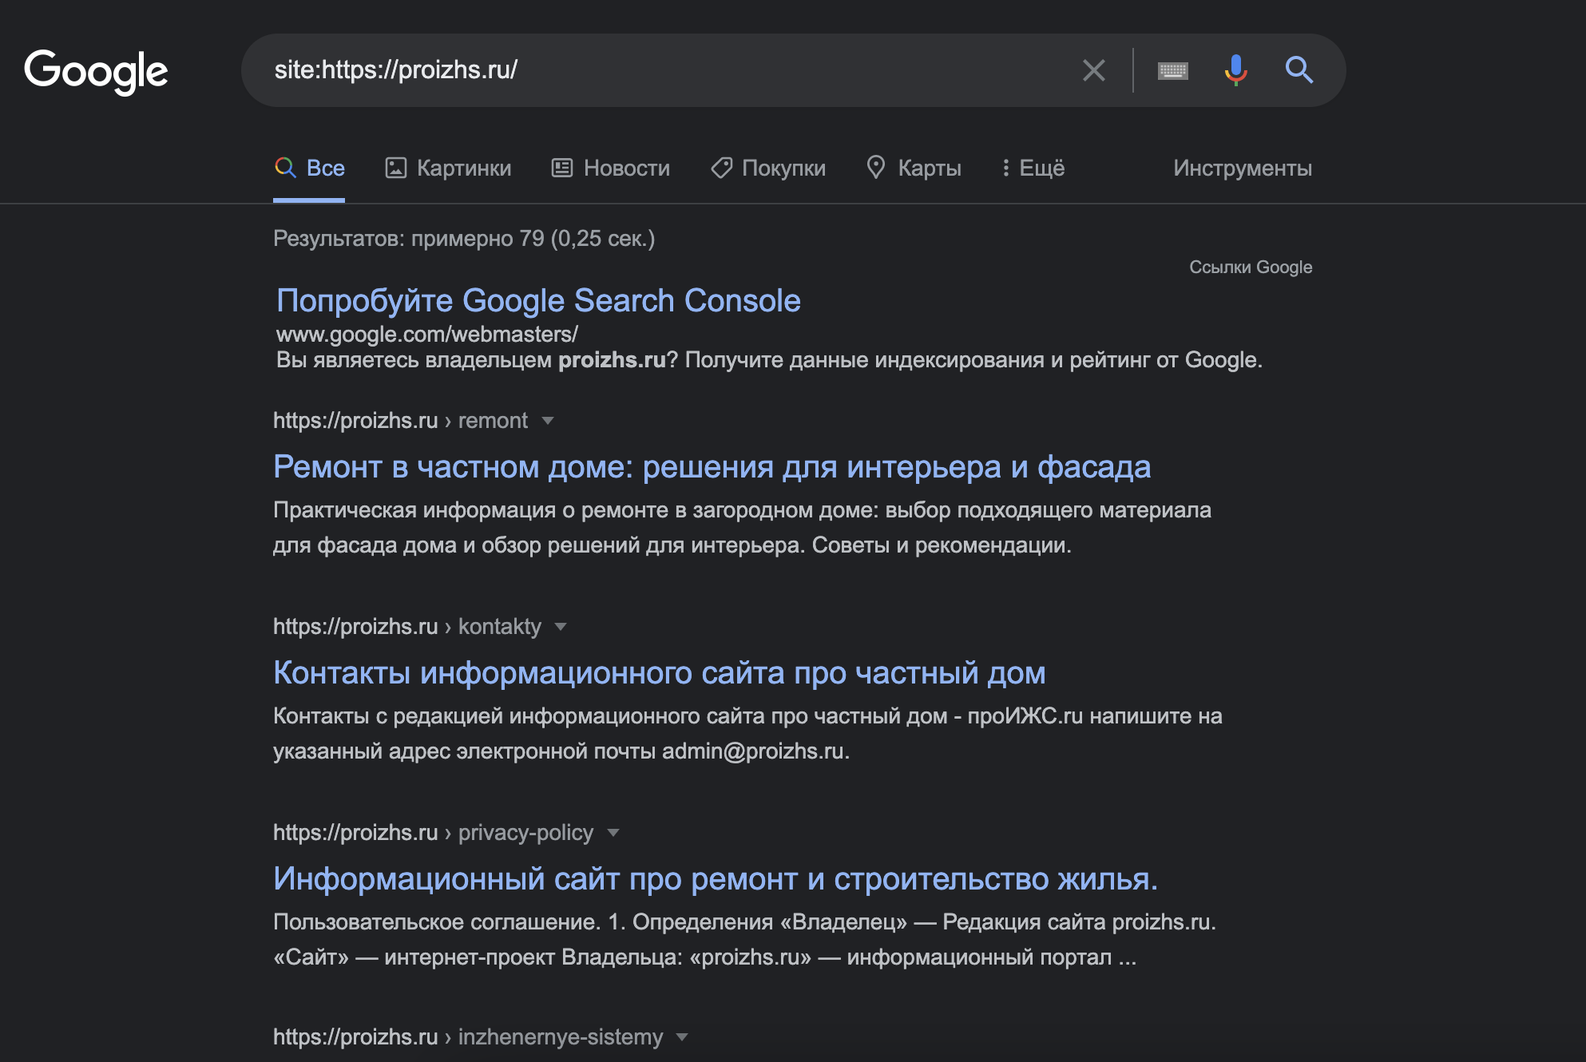Screen dimensions: 1586x1062
Task: Expand the privacy-policy result dropdown arrow
Action: 613,833
